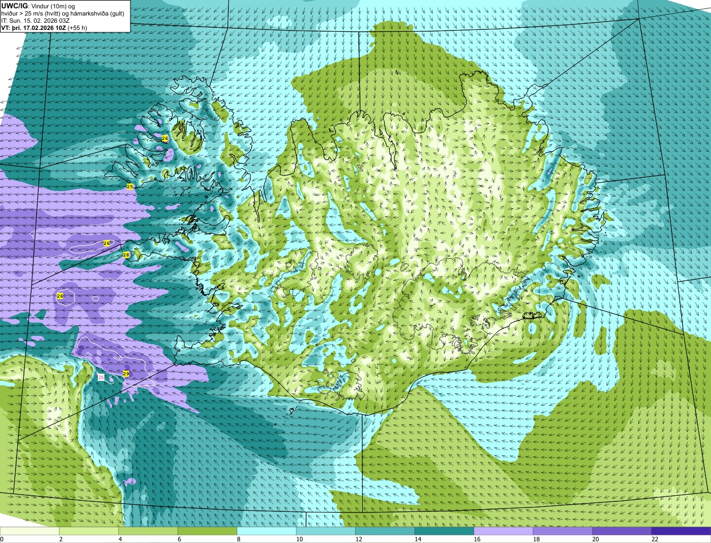Select the legend scale number 0
The width and height of the screenshot is (711, 543).
point(2,539)
